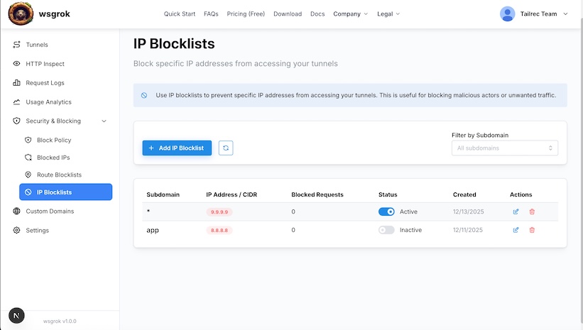
Task: Edit the 8.8.8.8 blocklist entry
Action: tap(516, 230)
